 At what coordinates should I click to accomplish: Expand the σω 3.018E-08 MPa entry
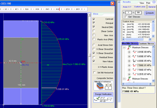pos(129,52)
